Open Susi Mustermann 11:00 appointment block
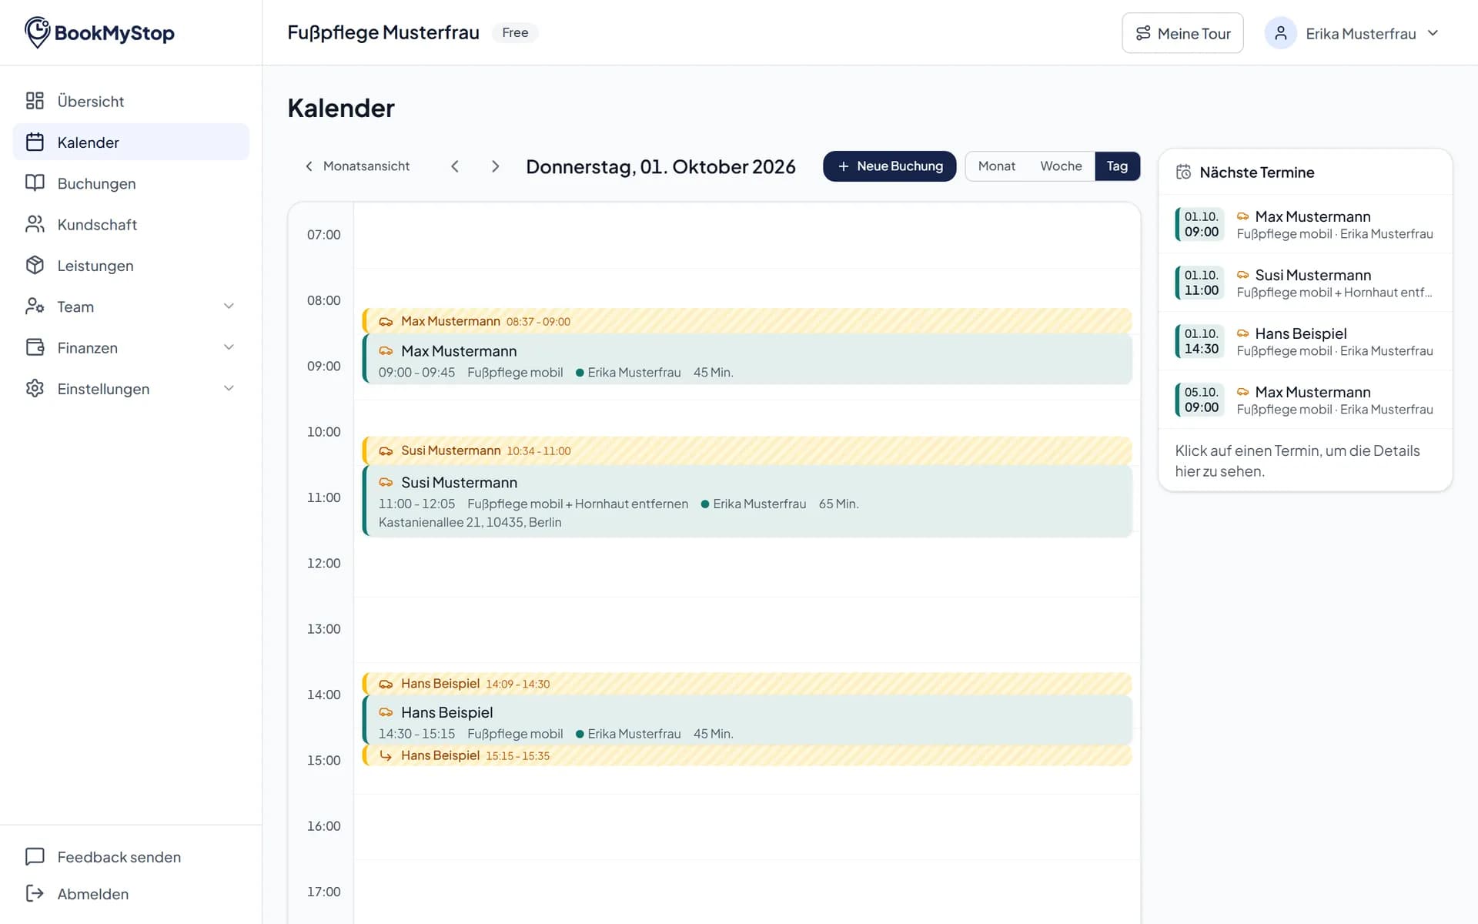Viewport: 1478px width, 924px height. point(747,501)
